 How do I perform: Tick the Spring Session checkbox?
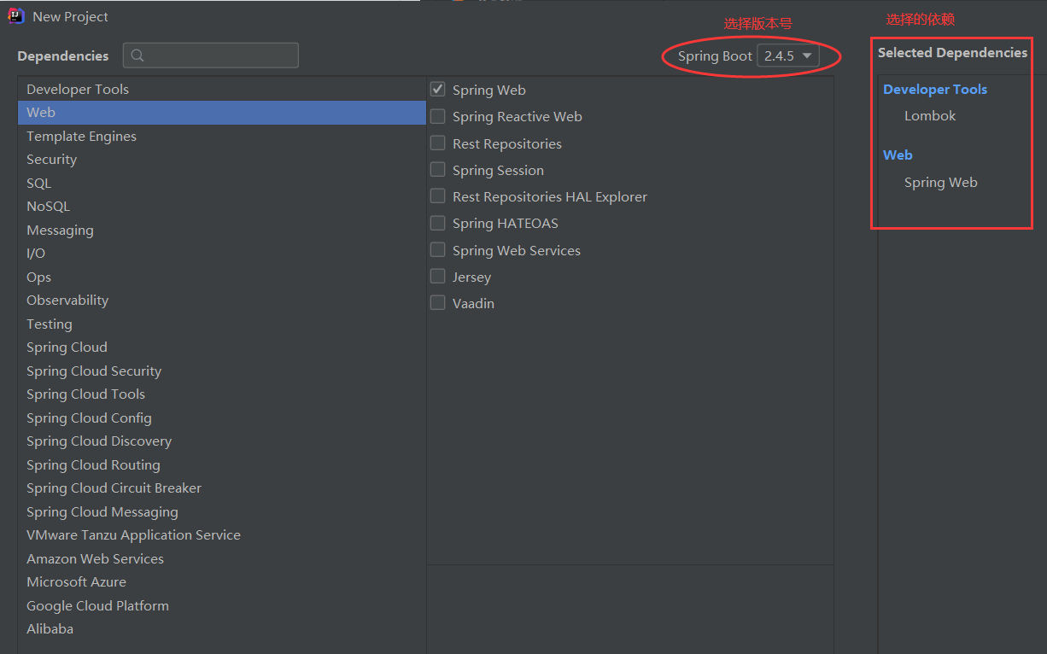437,169
